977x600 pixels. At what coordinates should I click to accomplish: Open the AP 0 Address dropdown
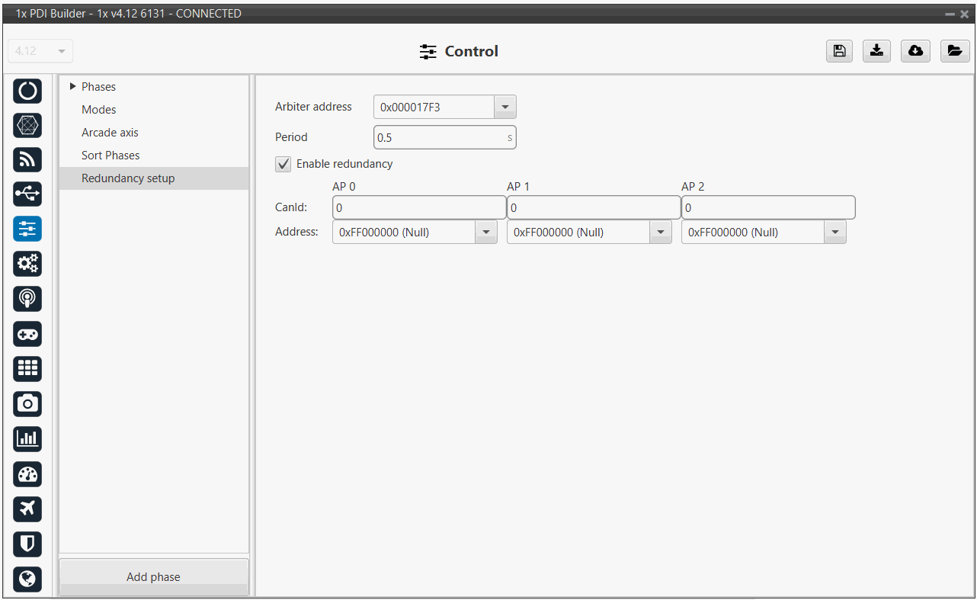coord(485,233)
